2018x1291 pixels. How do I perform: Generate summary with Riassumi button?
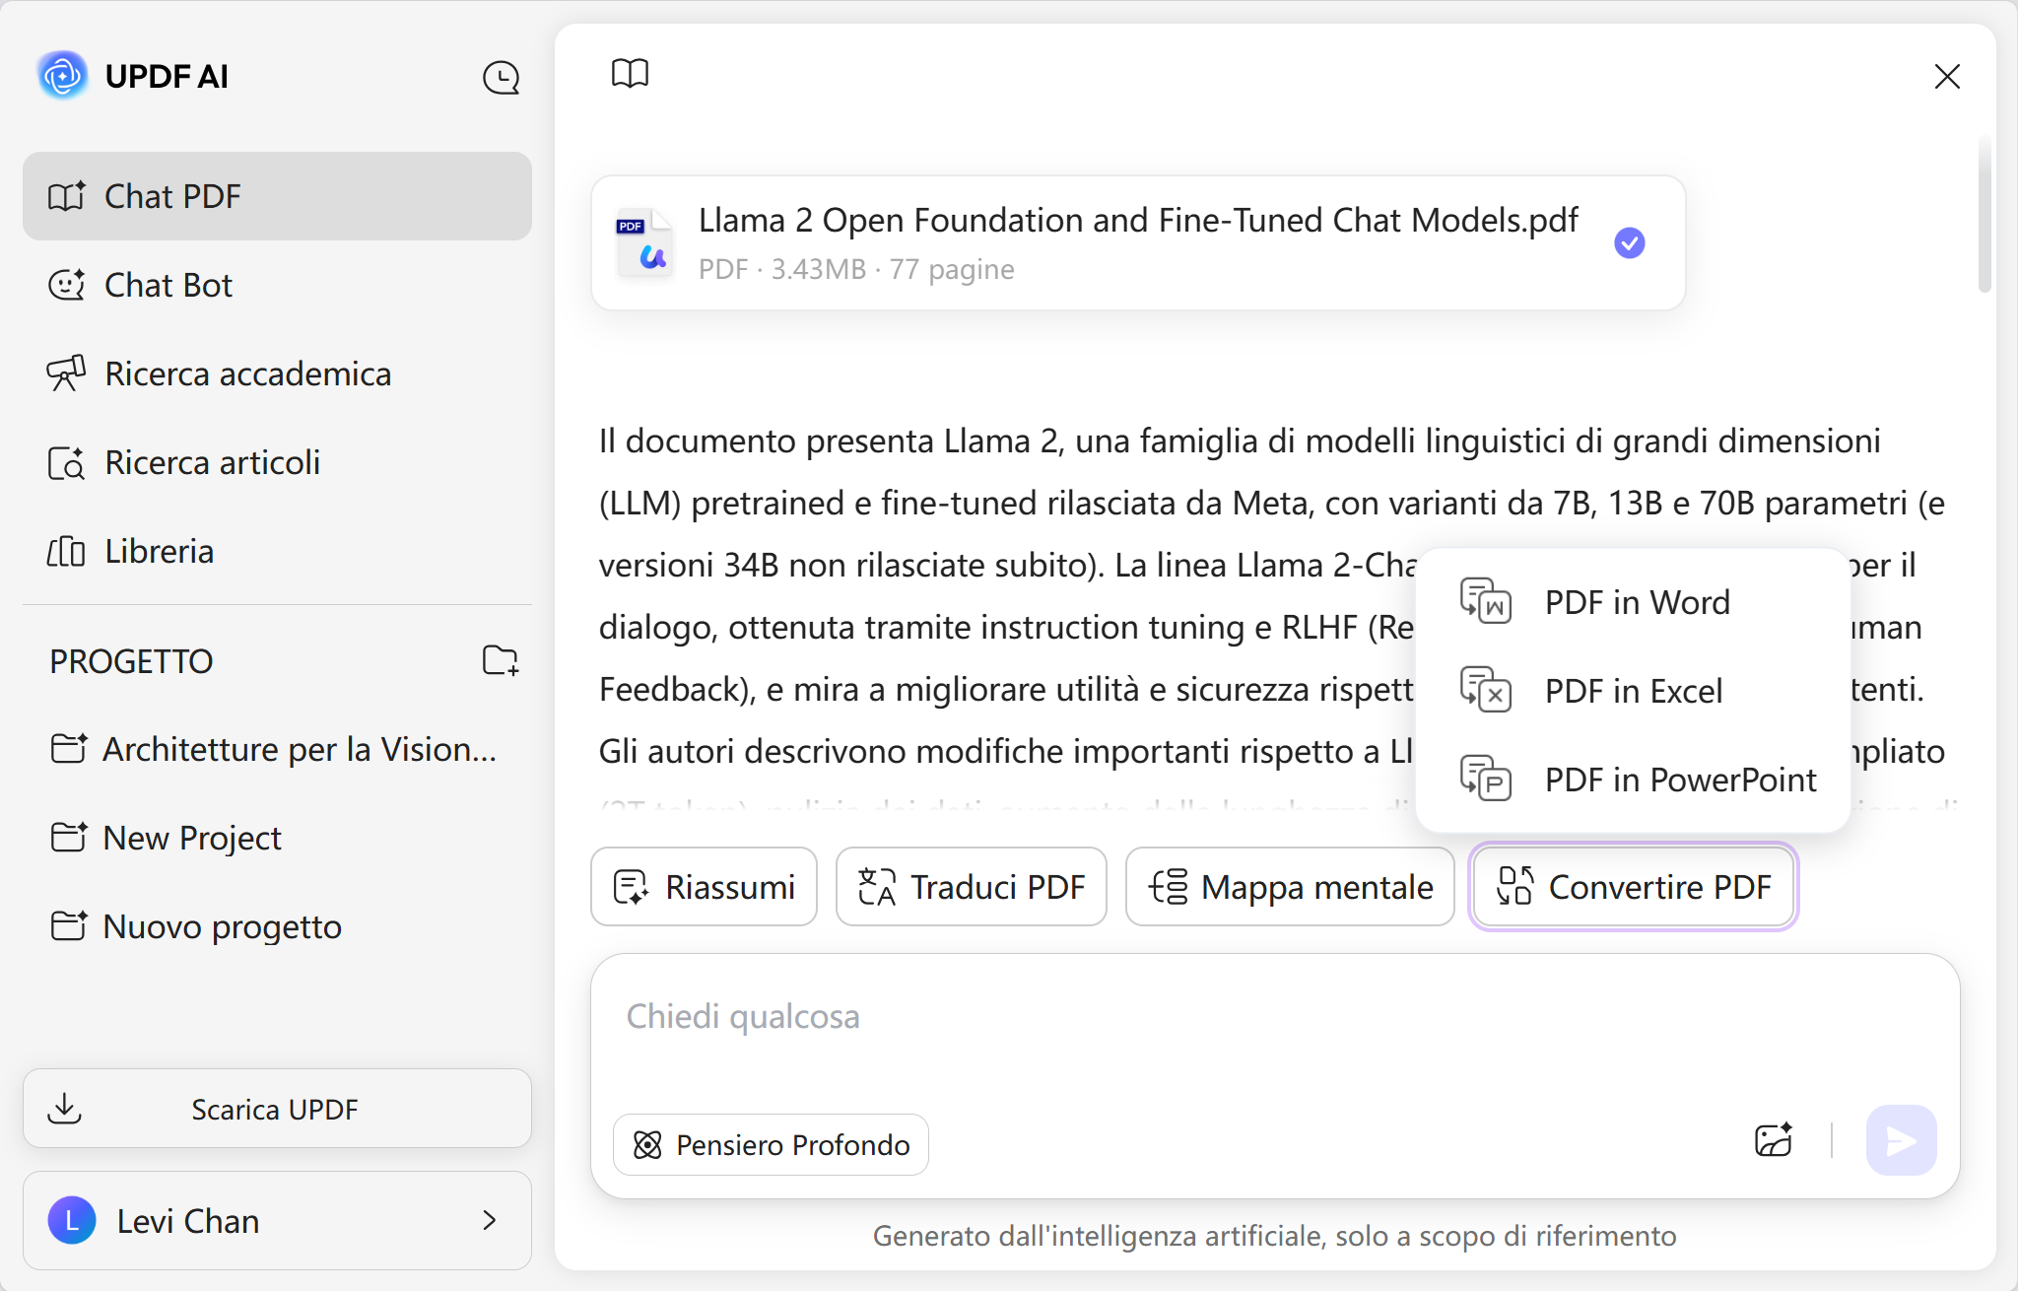click(703, 886)
